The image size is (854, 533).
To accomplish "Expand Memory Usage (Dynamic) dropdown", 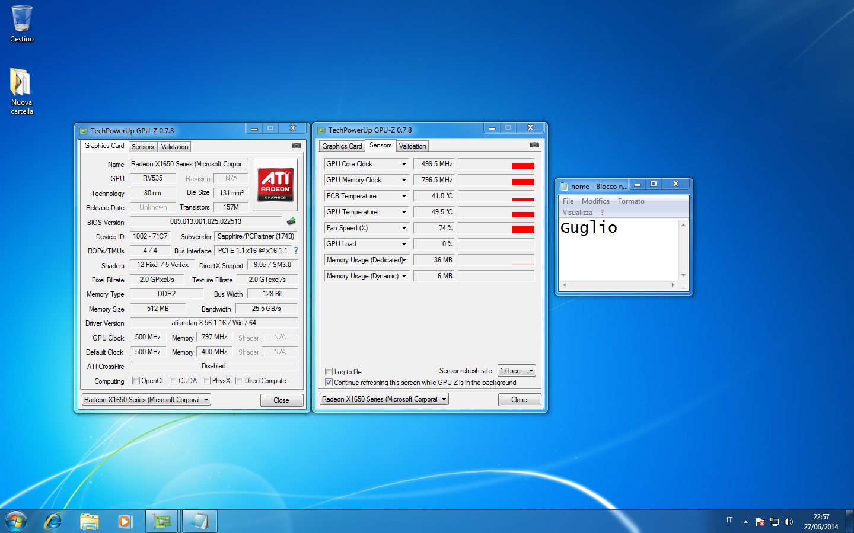I will click(x=404, y=276).
